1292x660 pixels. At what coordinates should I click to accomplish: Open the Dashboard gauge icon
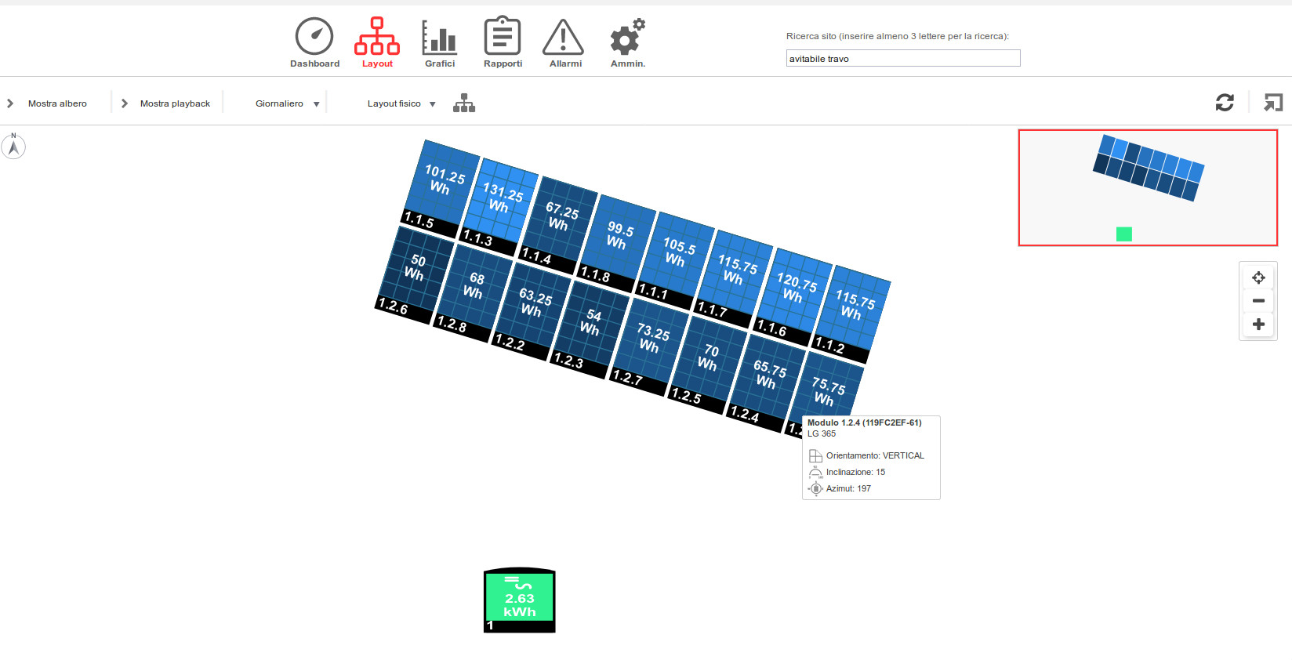pos(314,37)
